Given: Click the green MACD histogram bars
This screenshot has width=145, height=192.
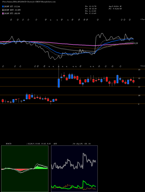Looking at the screenshot, I should [x=41, y=168].
